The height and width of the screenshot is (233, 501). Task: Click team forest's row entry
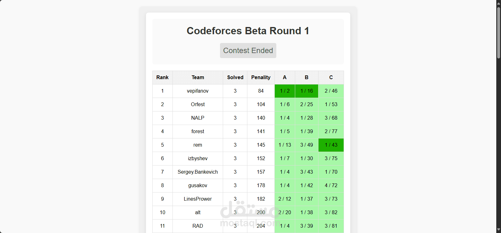pos(197,131)
